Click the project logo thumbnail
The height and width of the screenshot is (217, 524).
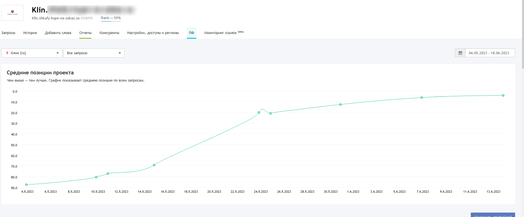(12, 13)
